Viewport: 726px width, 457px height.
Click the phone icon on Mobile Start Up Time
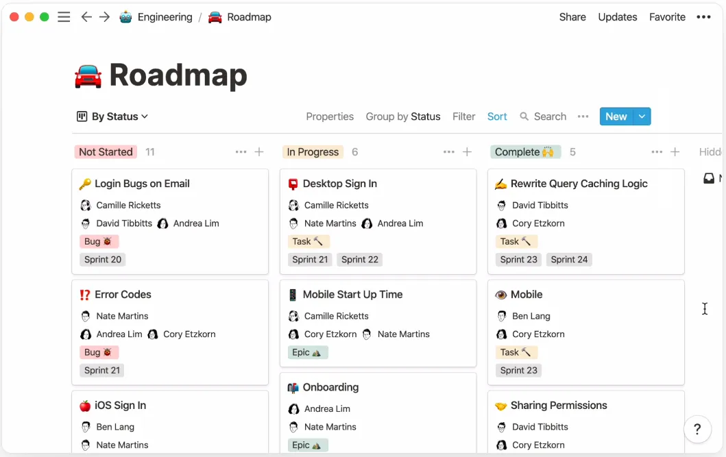[x=293, y=295]
